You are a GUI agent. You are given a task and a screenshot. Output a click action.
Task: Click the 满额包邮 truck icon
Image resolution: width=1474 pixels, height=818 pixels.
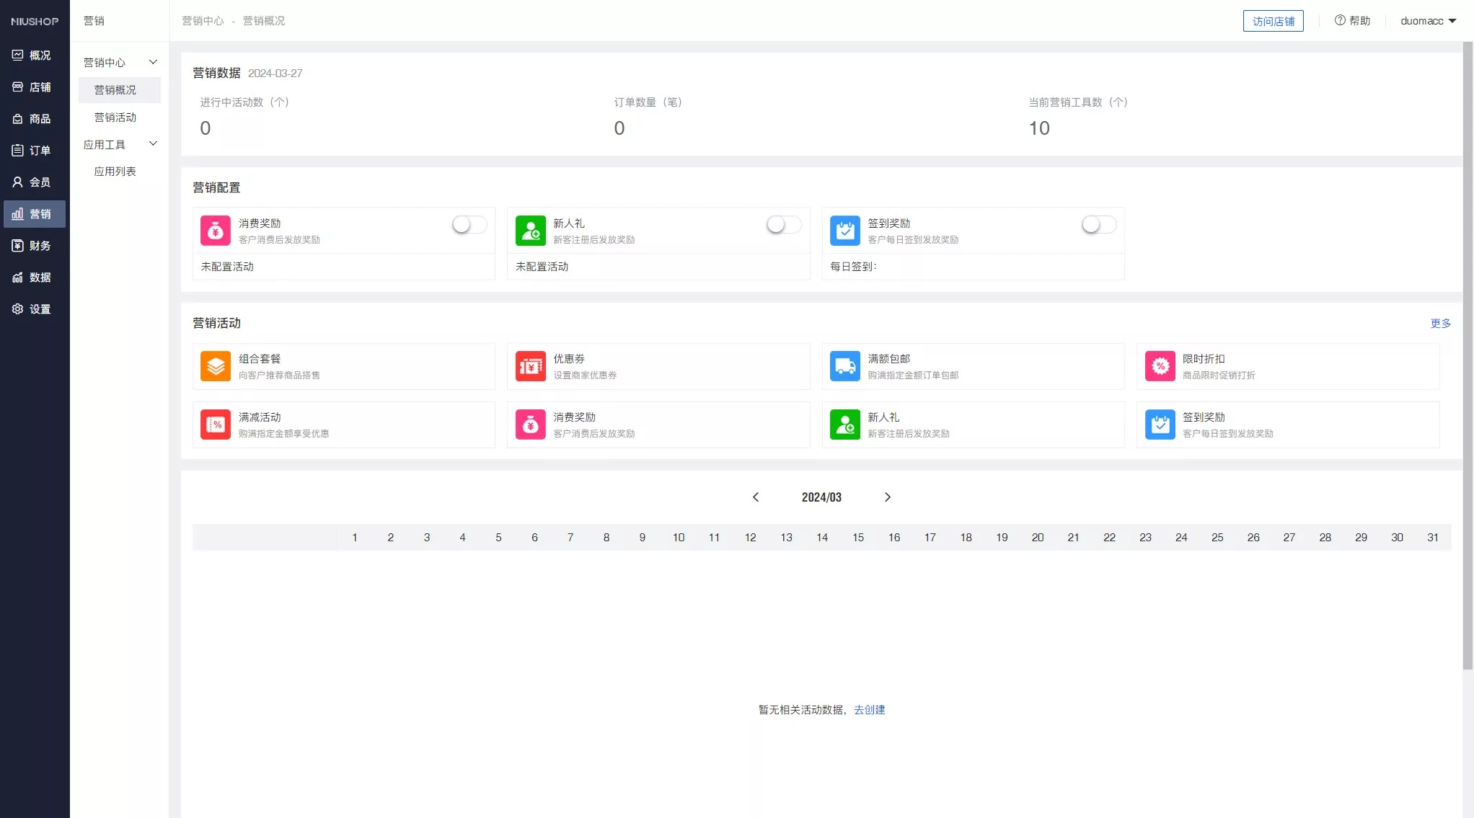tap(844, 366)
